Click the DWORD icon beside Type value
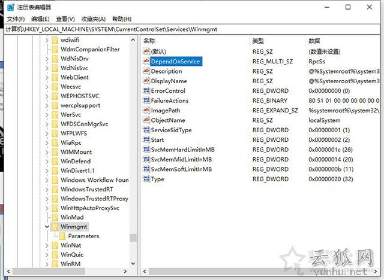Image resolution: width=384 pixels, height=280 pixels. (146, 179)
